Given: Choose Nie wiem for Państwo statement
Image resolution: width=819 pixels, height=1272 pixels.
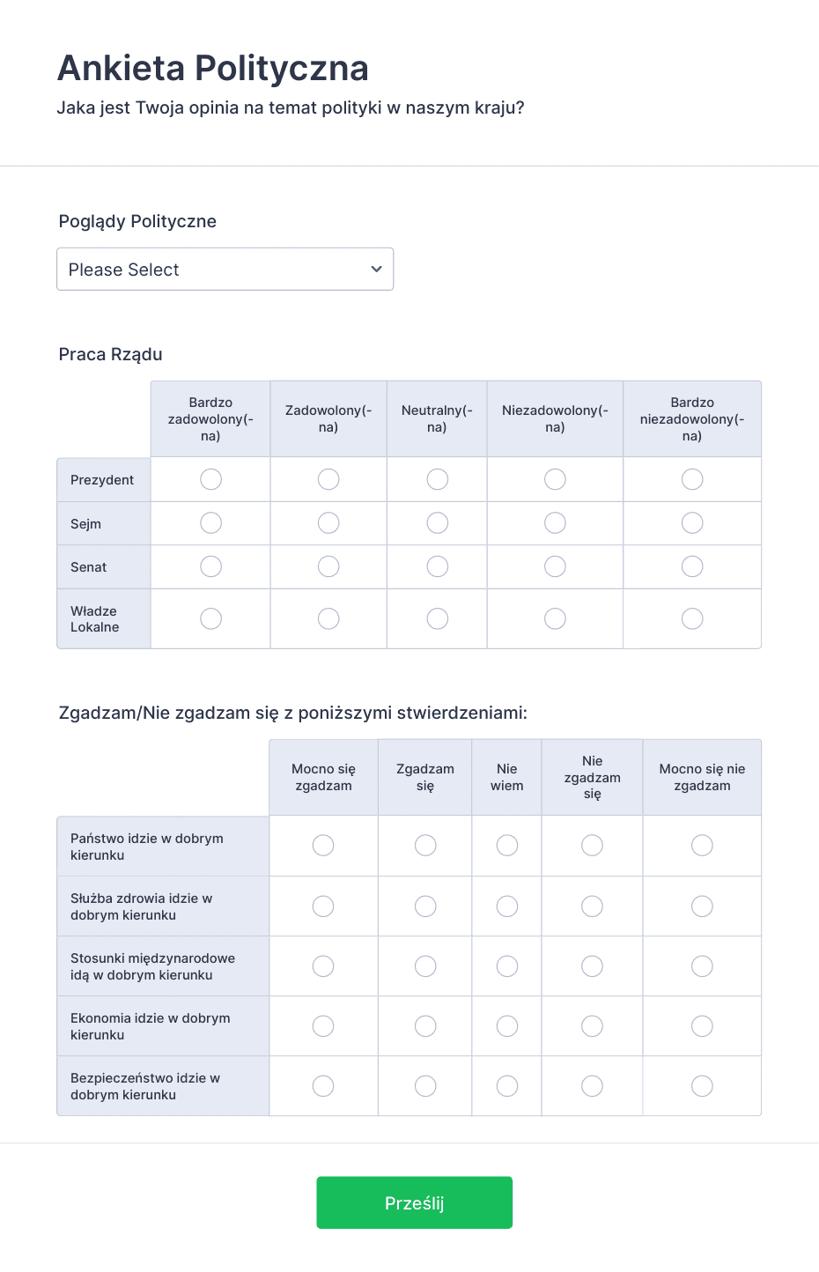Looking at the screenshot, I should (507, 846).
